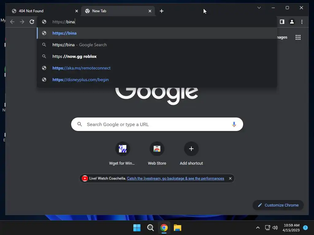Open the network status tray icon
The height and width of the screenshot is (235, 314).
pyautogui.click(x=267, y=228)
